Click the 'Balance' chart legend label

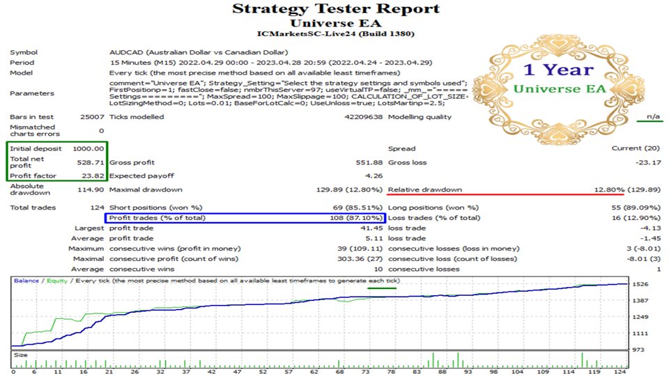pos(26,281)
